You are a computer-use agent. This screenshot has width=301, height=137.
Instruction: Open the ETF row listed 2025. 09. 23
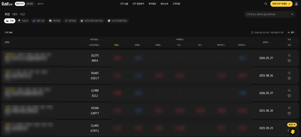click(x=150, y=128)
